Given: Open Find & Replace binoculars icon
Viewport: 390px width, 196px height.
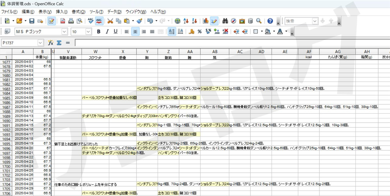Looking at the screenshot, I should pyautogui.click(x=225, y=21).
